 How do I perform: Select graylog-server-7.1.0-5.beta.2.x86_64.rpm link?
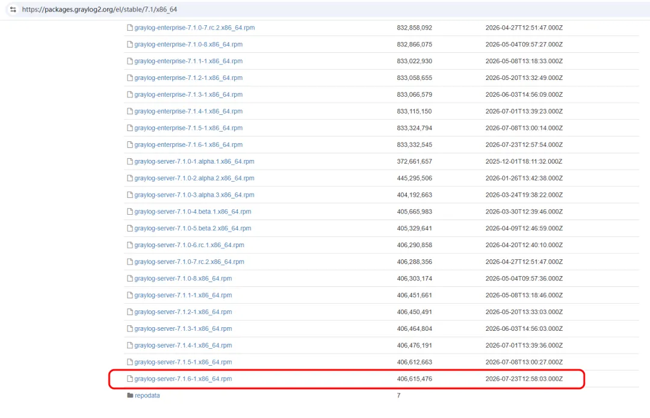tap(193, 229)
